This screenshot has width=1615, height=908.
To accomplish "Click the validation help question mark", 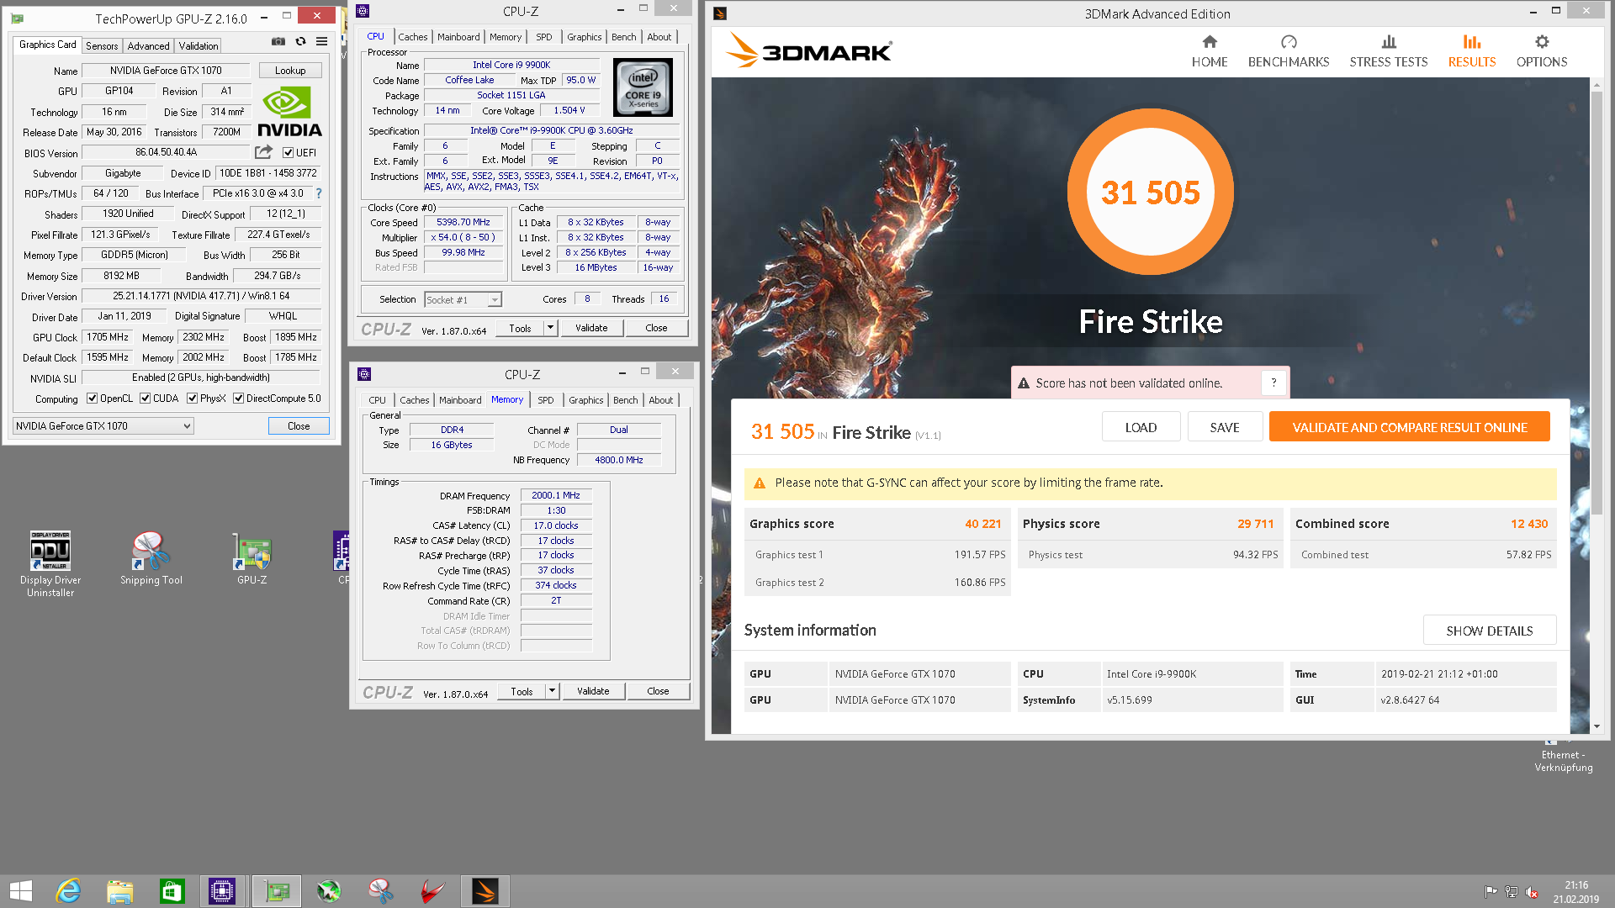I will pyautogui.click(x=1273, y=383).
